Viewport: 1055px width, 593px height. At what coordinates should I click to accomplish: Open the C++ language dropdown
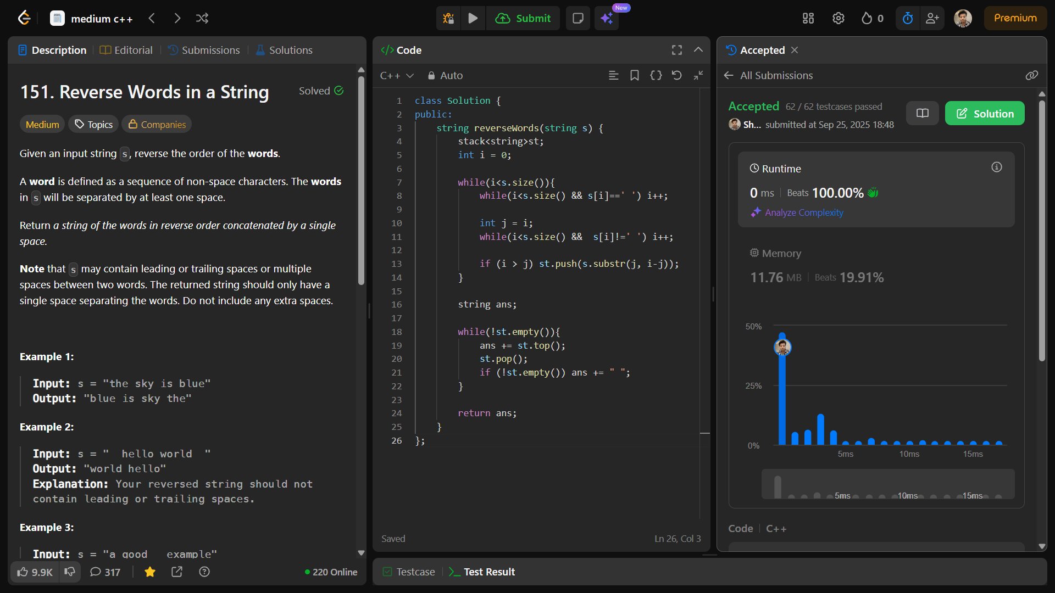click(x=396, y=75)
